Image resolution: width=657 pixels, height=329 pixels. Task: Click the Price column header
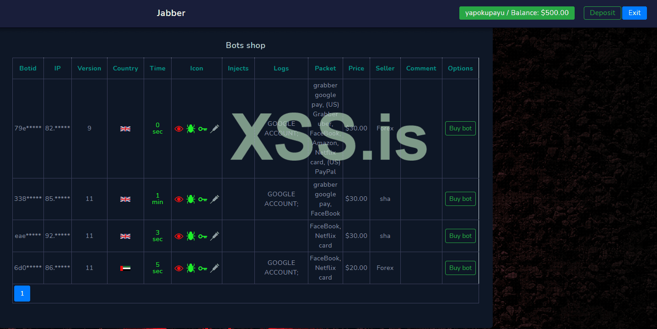pos(356,68)
